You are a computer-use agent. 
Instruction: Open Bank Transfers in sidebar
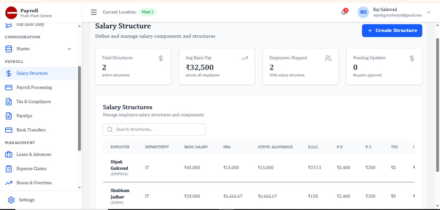click(31, 130)
